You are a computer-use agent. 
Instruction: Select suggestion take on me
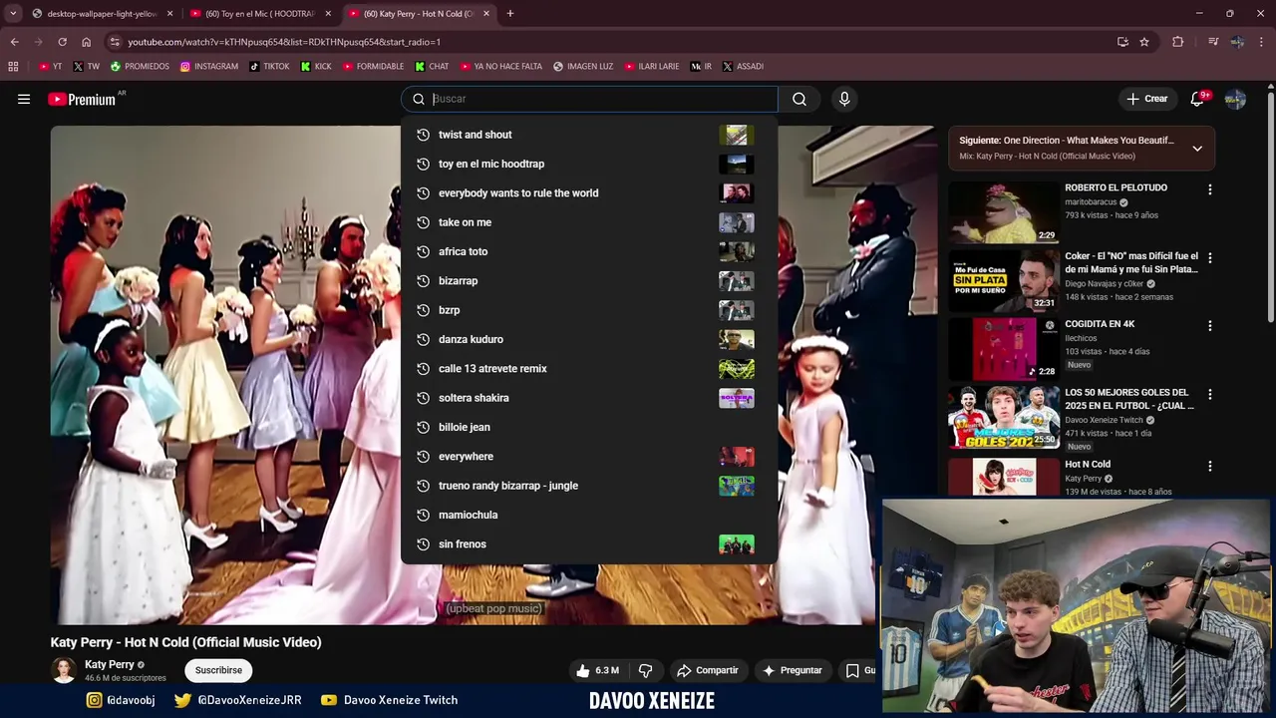point(589,222)
